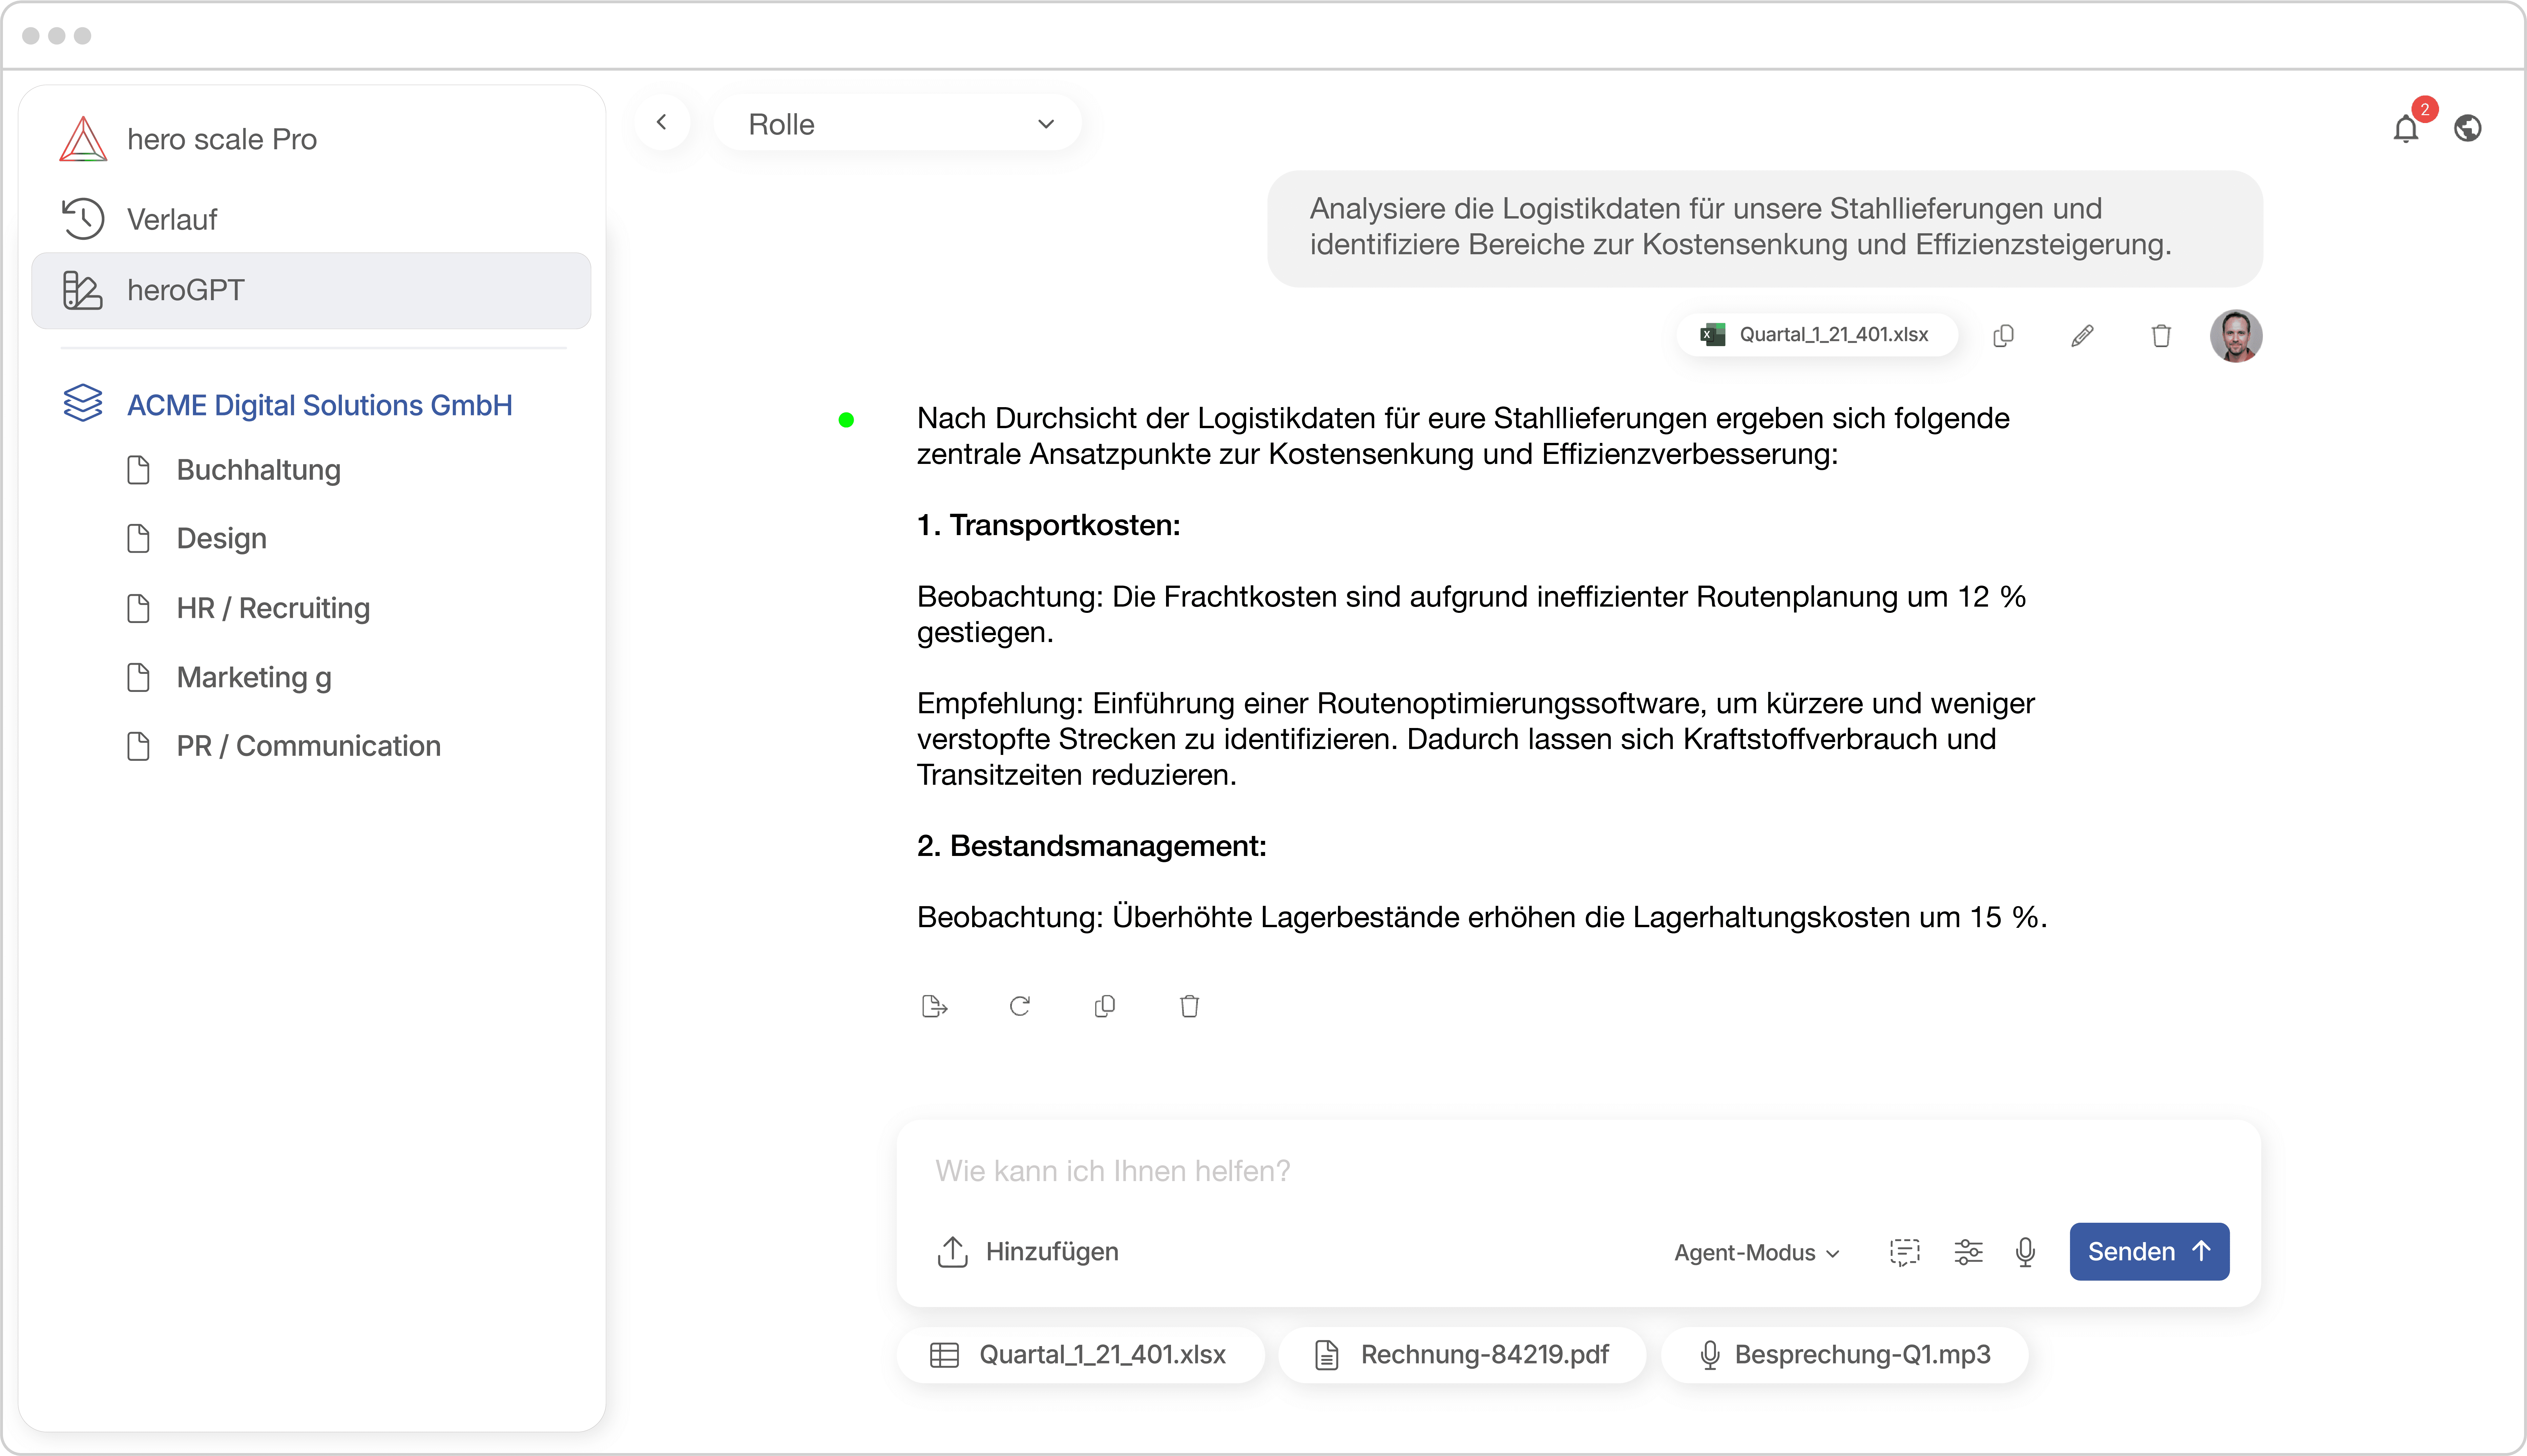Viewport: 2527px width, 1456px height.
Task: Delete the user message via trash icon
Action: tap(2161, 336)
